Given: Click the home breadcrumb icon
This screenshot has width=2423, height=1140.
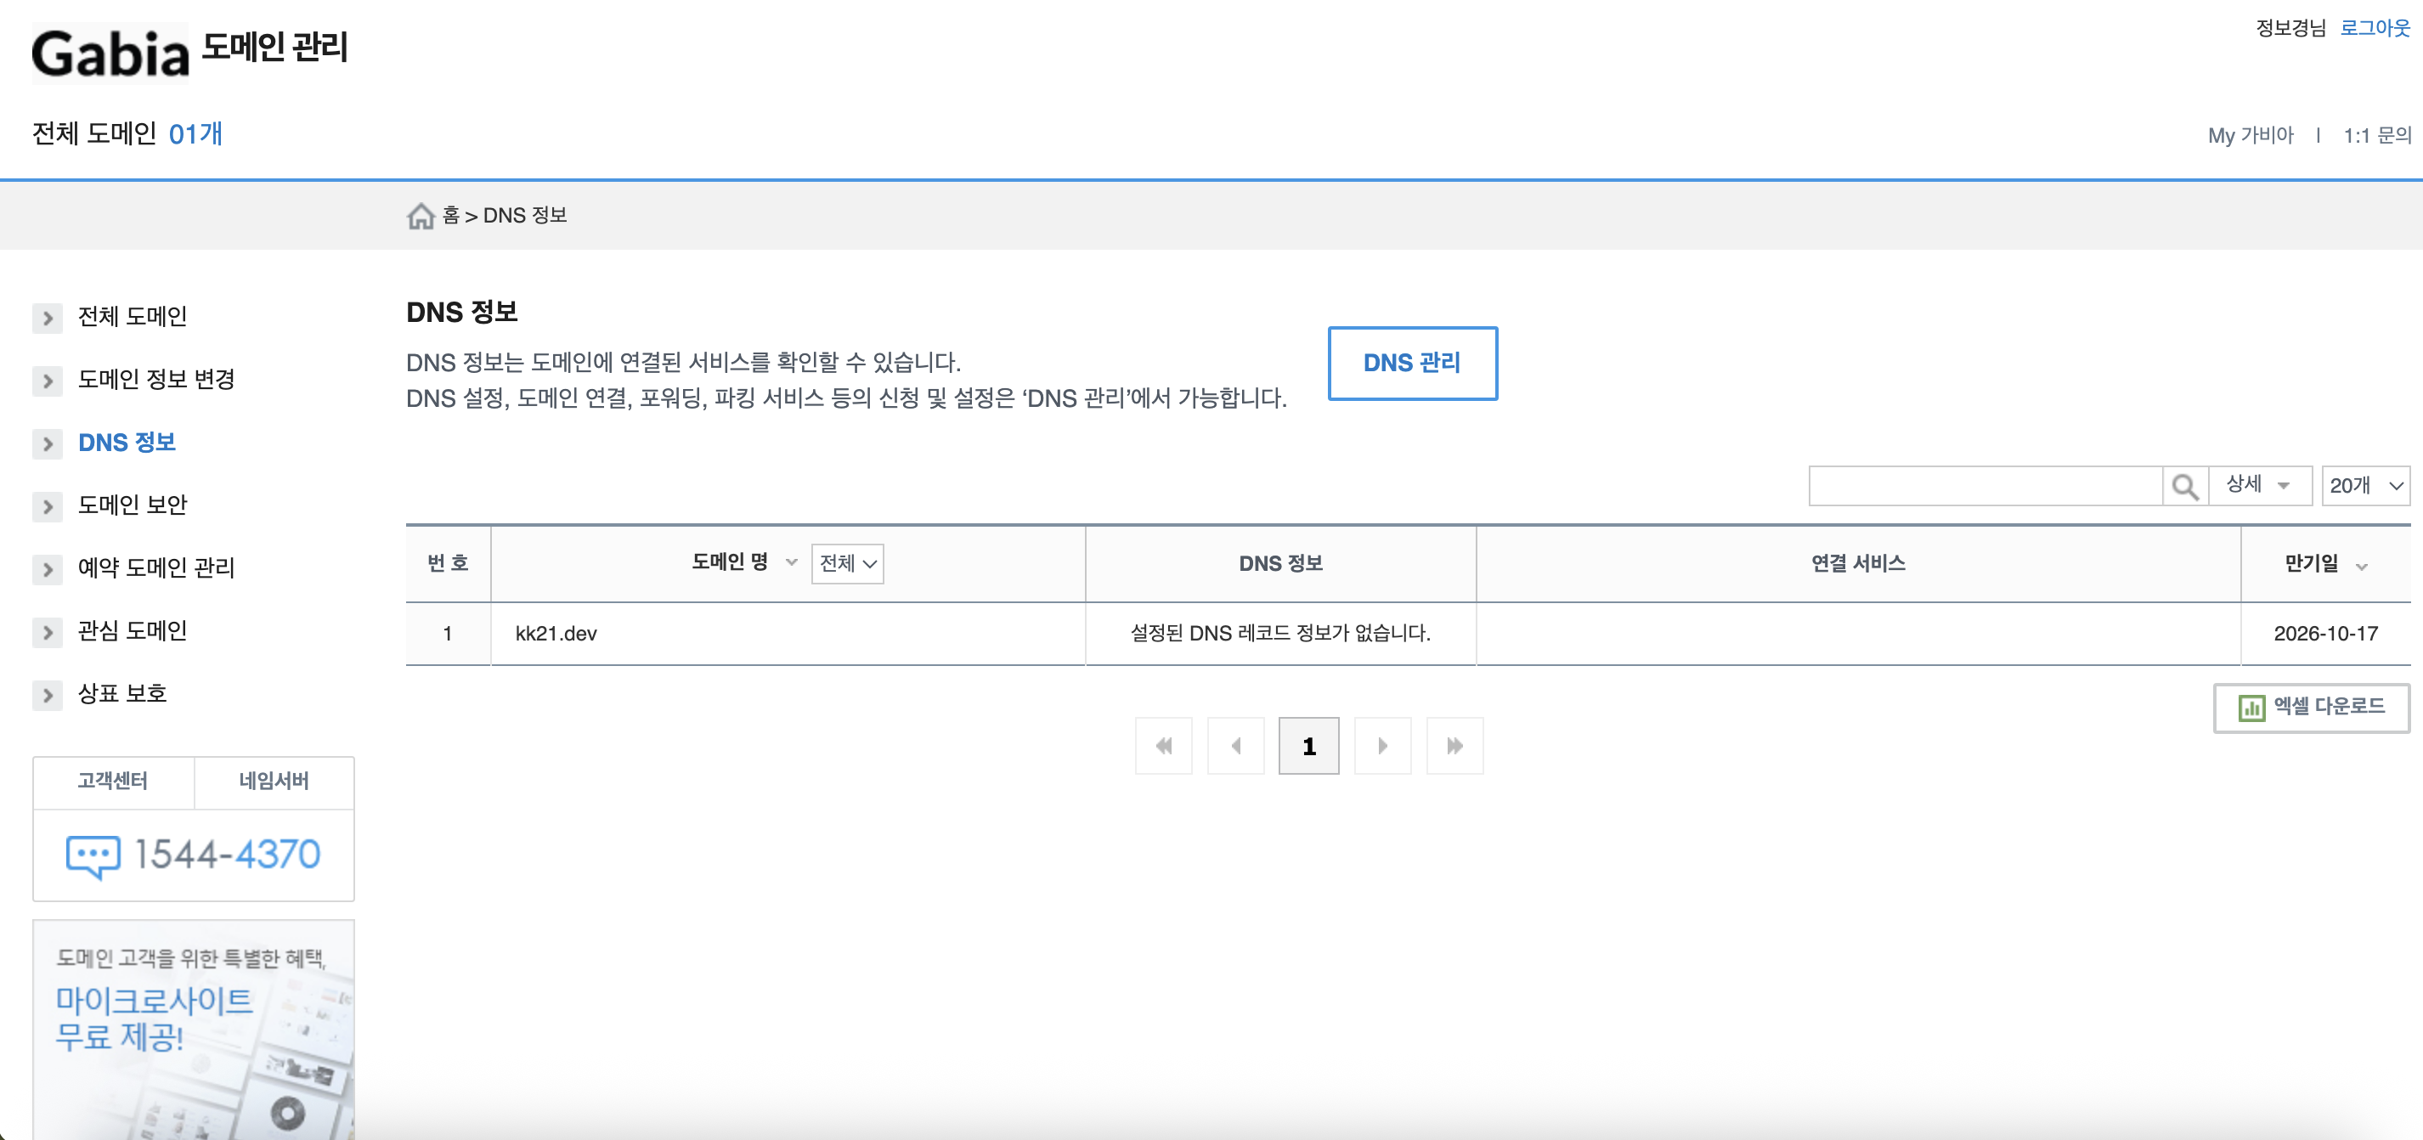Looking at the screenshot, I should 421,217.
